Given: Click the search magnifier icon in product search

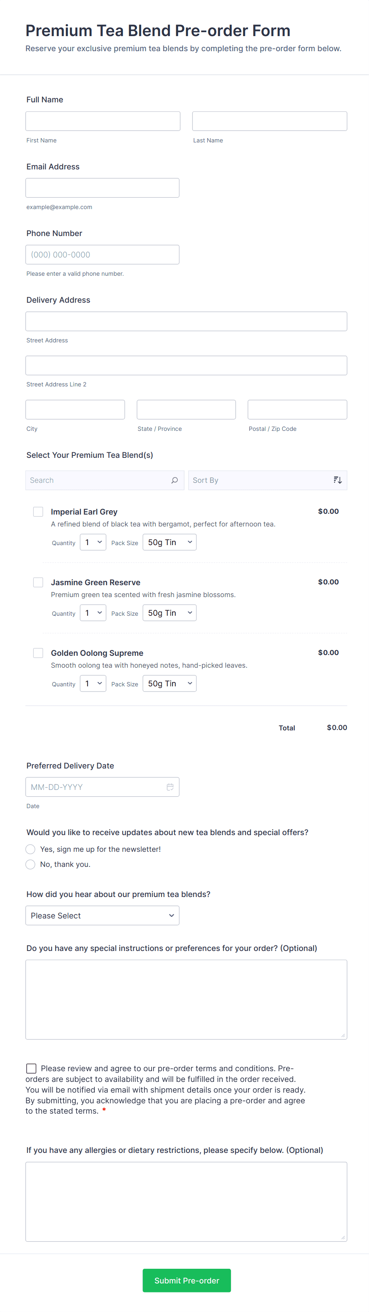Looking at the screenshot, I should [174, 480].
